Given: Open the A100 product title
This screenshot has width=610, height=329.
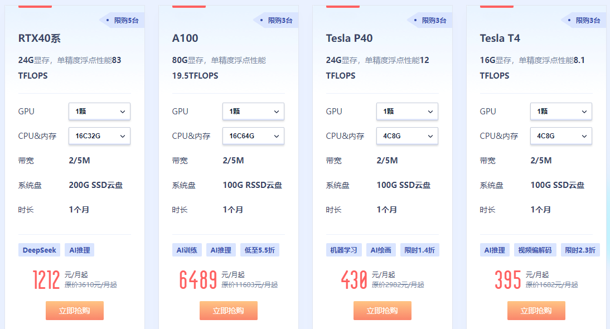Looking at the screenshot, I should pos(185,38).
